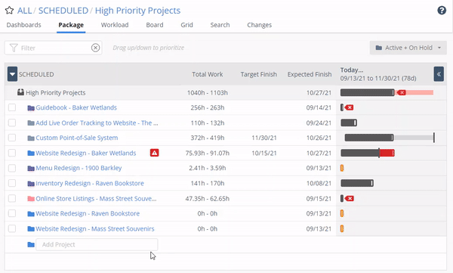Click the SCHEDULED breadcrumb link
Screen dimensions: 453x273
coord(63,11)
